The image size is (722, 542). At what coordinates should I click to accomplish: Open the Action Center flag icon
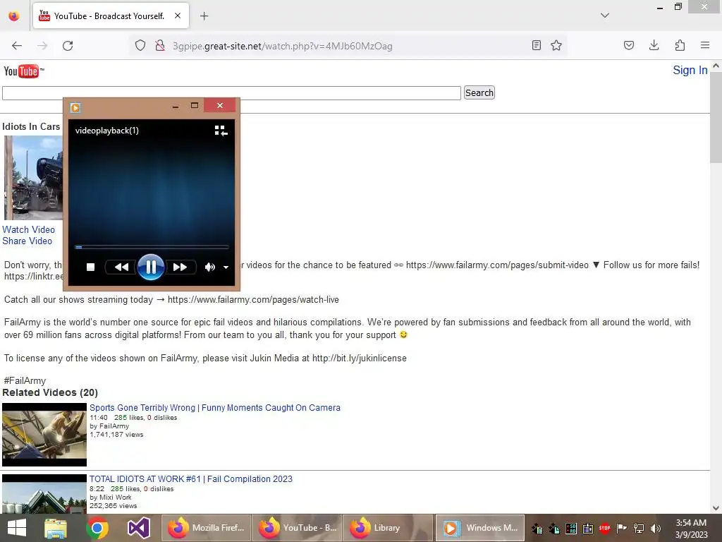point(622,529)
